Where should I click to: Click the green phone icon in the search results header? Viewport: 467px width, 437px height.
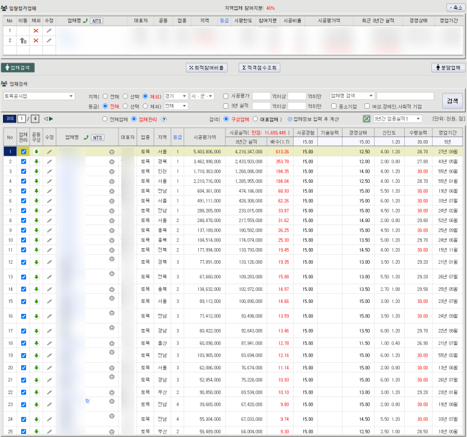86,138
